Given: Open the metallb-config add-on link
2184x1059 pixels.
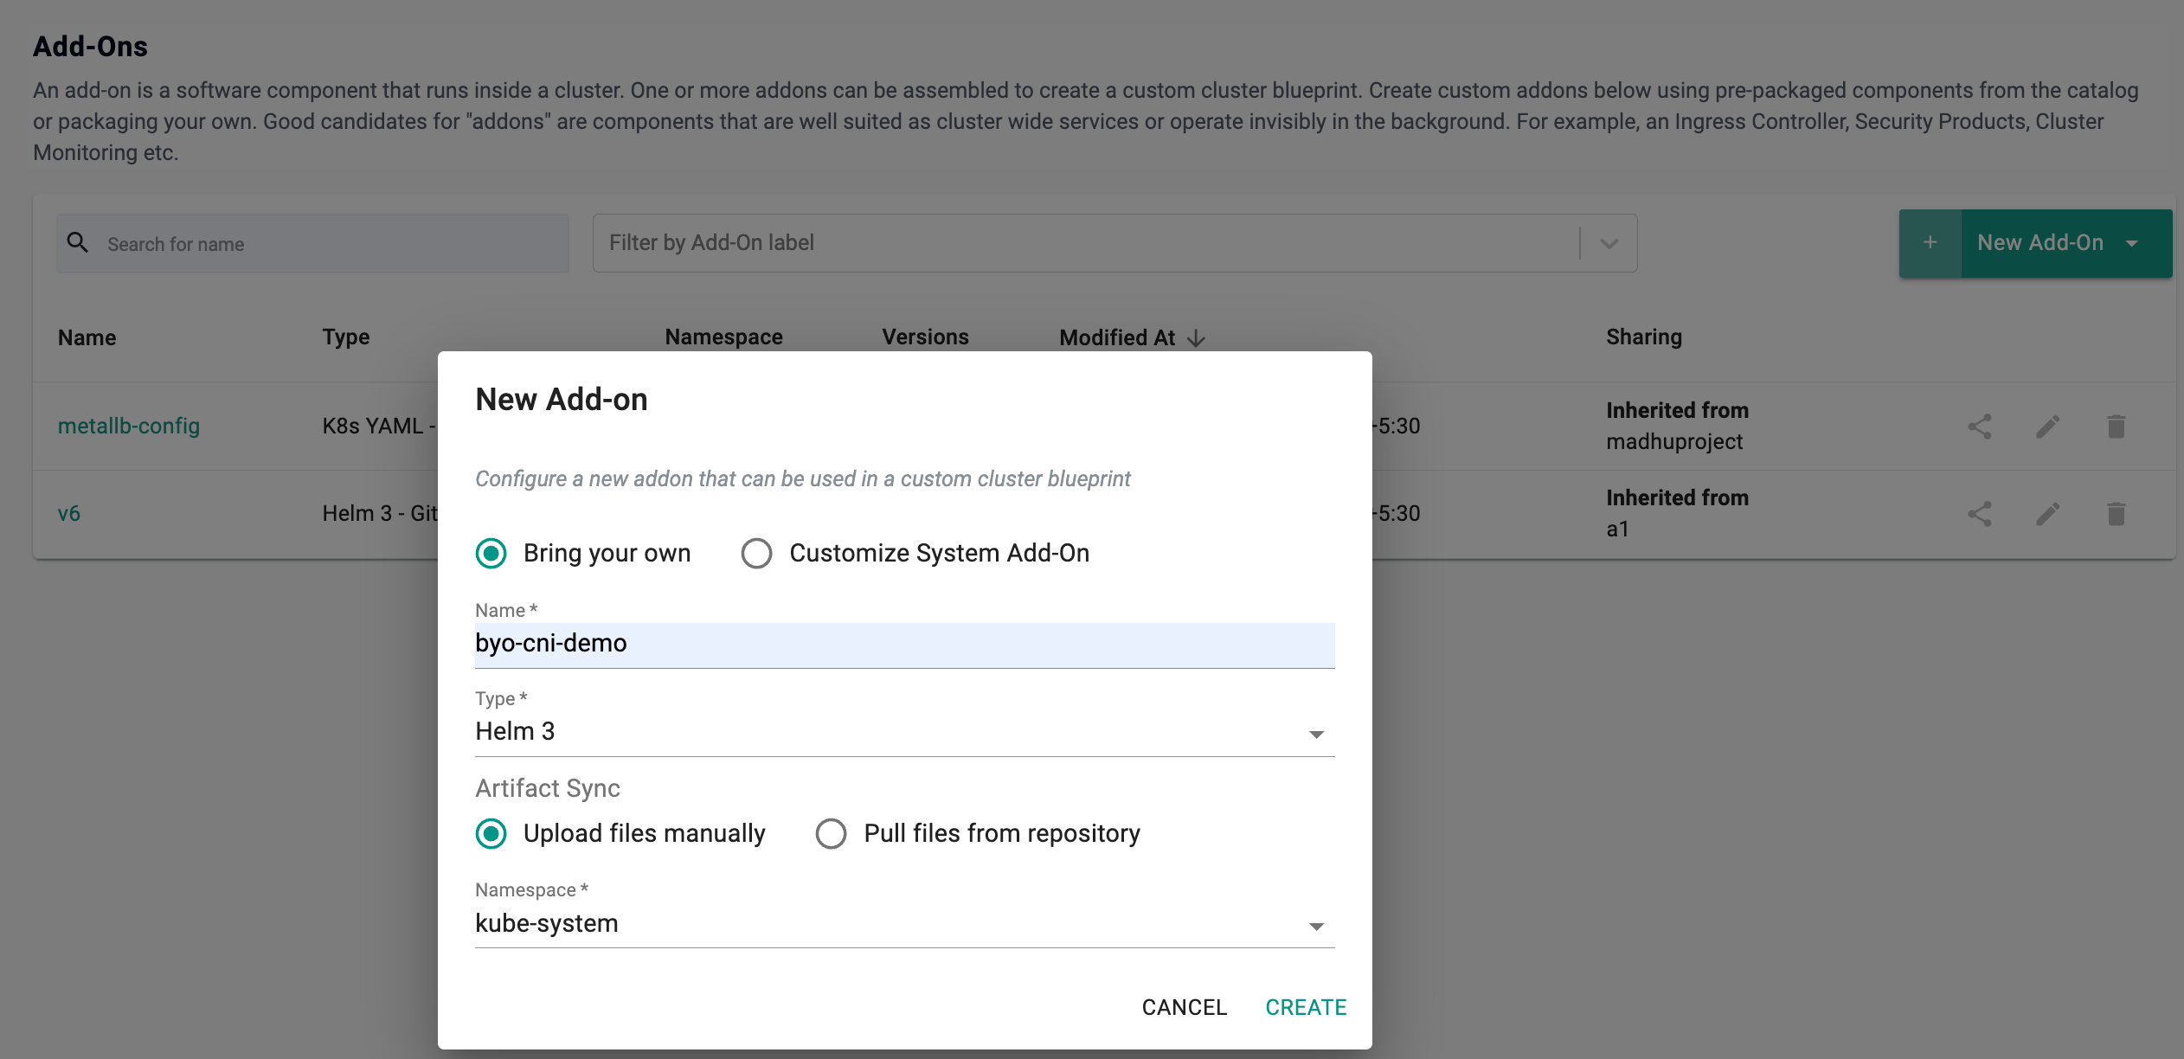Looking at the screenshot, I should click(129, 427).
